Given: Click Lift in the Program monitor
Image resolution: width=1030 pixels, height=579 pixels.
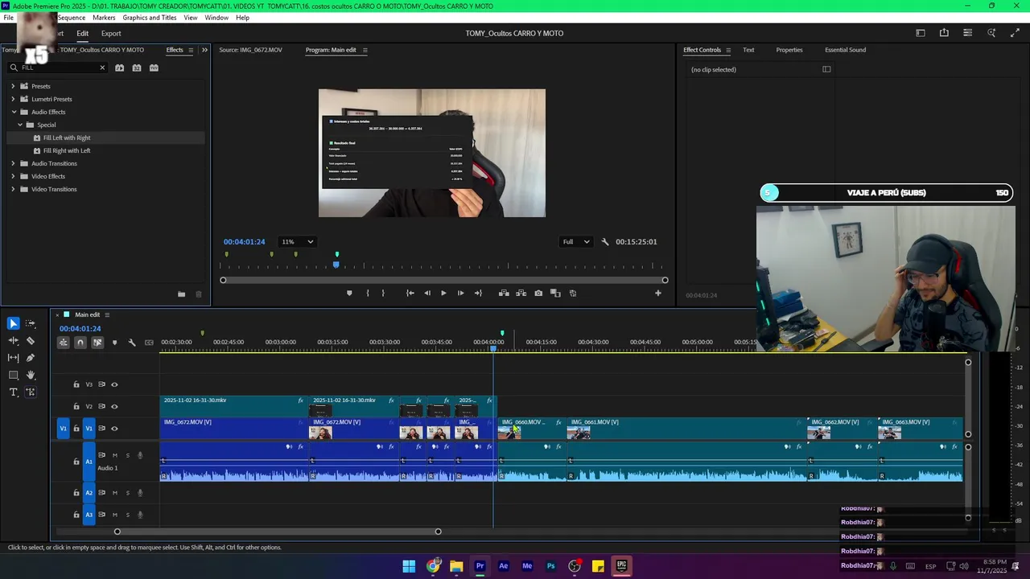Looking at the screenshot, I should (x=504, y=294).
